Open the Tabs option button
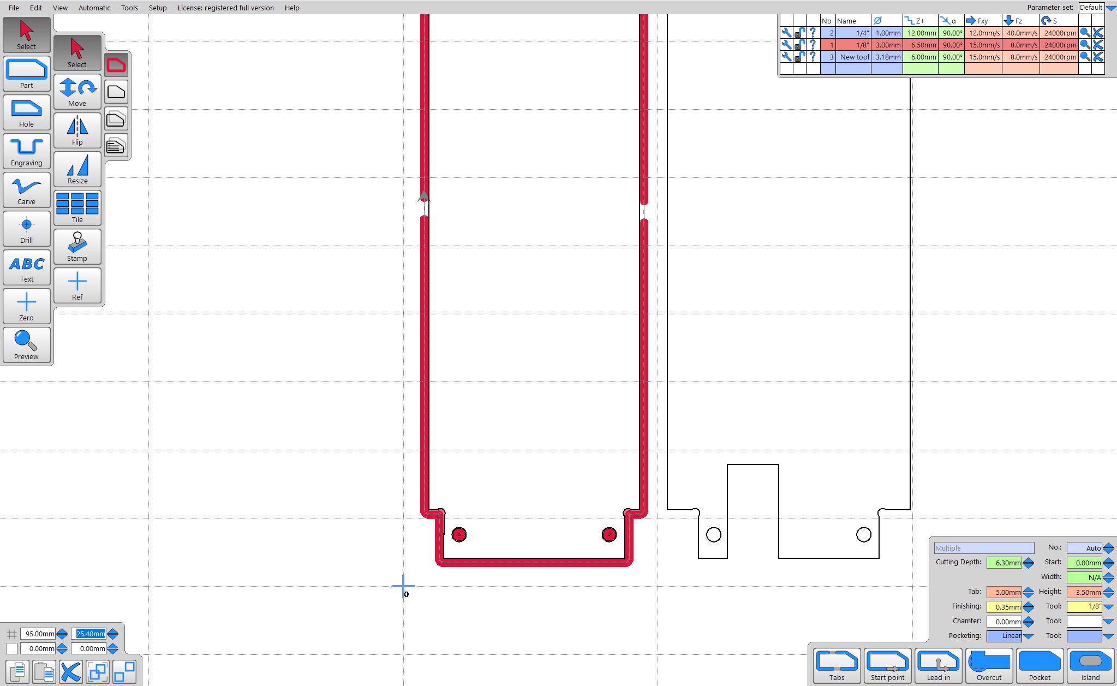Screen dimensions: 1117x686 [x=837, y=665]
